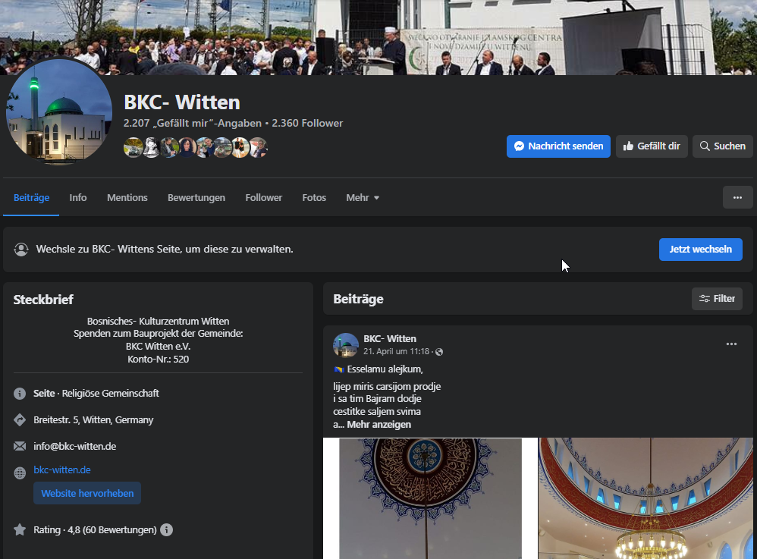
Task: Click the website globe icon
Action: [20, 473]
